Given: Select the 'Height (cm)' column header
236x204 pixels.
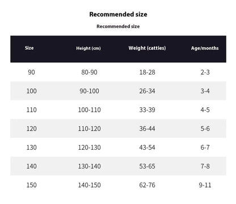Looking at the screenshot, I should (x=88, y=48).
